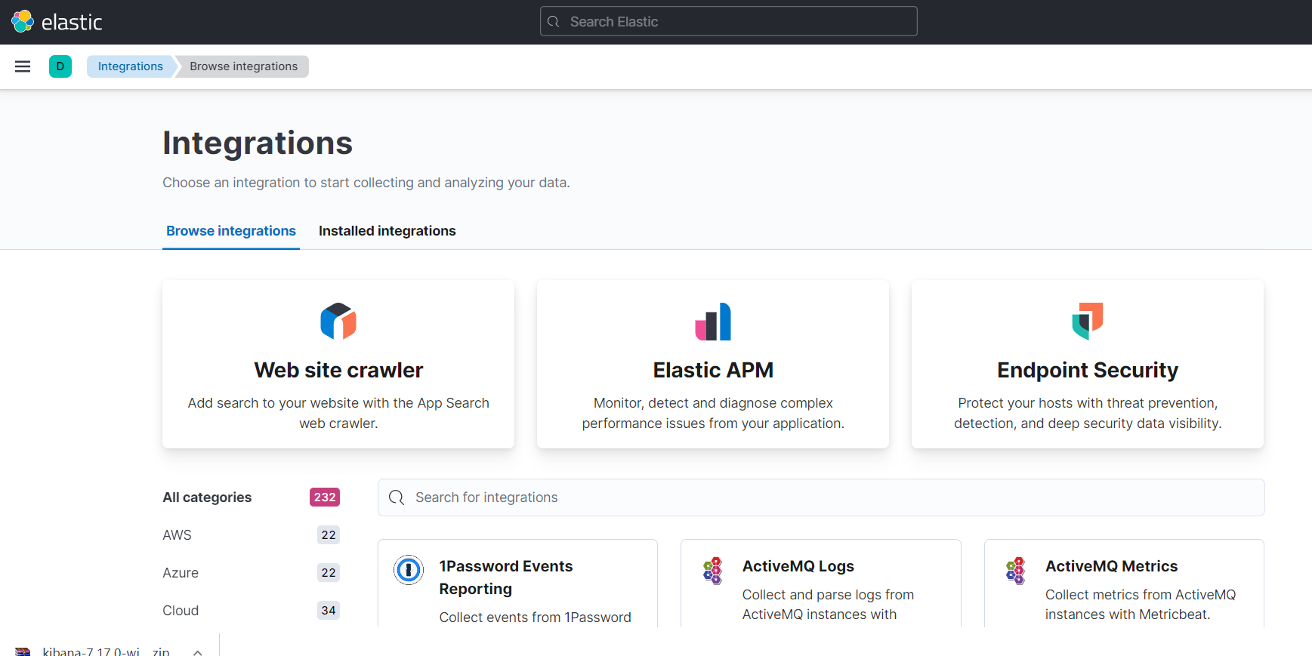The width and height of the screenshot is (1312, 656).
Task: Click the 1Password logo icon
Action: click(x=409, y=570)
